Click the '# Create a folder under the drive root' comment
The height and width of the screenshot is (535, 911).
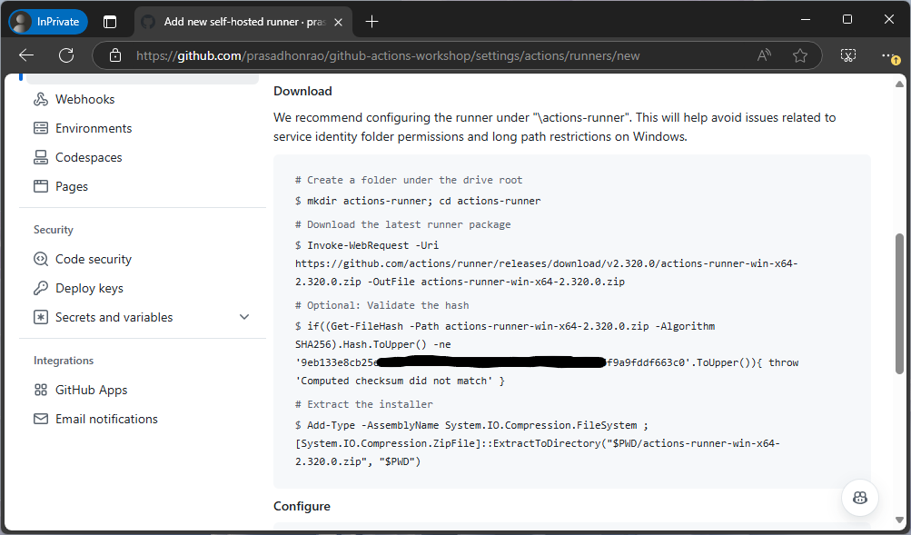click(x=409, y=180)
